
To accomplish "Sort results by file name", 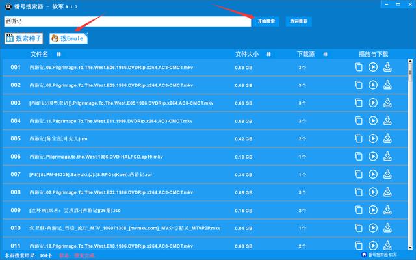I will tap(59, 53).
